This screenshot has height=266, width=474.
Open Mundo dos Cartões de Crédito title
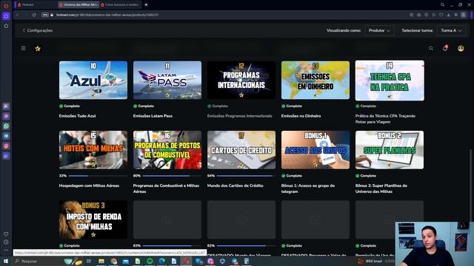235,185
